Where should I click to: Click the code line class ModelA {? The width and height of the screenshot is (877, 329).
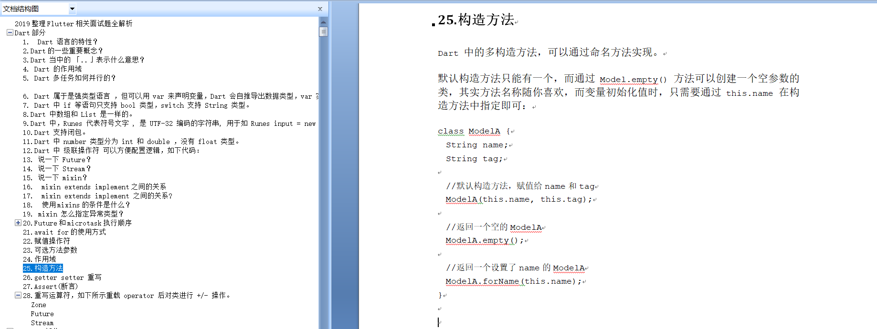[x=474, y=131]
